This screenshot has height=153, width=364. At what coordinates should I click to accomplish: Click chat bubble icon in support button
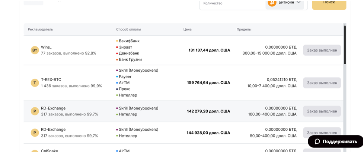pos(317,141)
